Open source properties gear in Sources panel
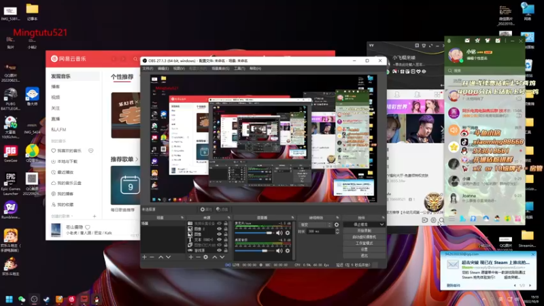The height and width of the screenshot is (306, 544). pyautogui.click(x=206, y=257)
